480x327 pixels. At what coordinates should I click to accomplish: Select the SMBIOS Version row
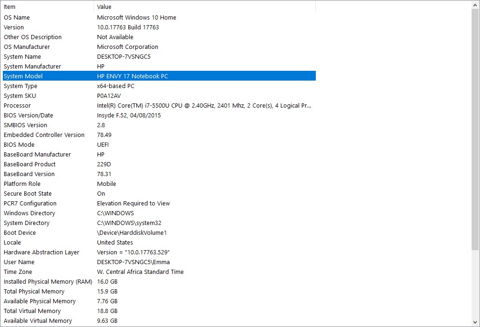[x=159, y=125]
